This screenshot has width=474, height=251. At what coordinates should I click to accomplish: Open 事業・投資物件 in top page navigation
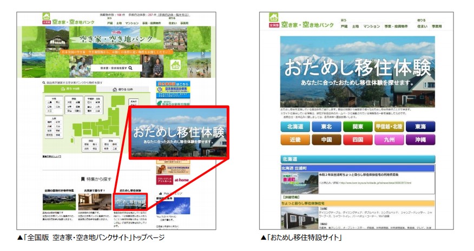coord(152,23)
